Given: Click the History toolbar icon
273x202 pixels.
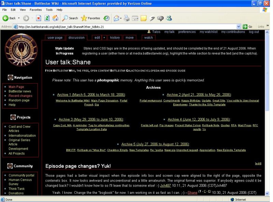Looking at the screenshot, I should point(106,18).
